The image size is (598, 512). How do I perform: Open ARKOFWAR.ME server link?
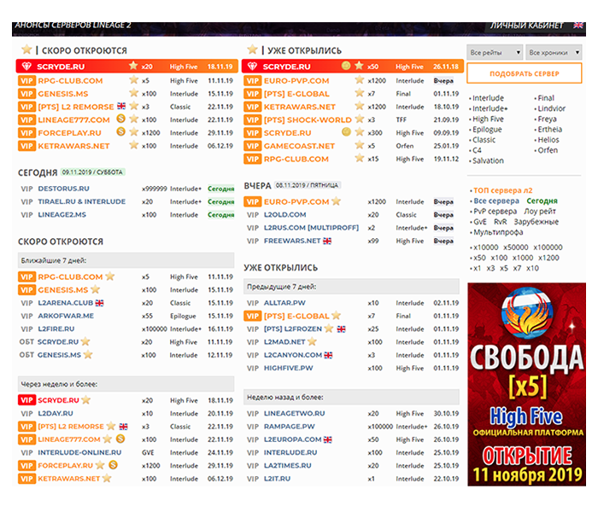coord(66,316)
